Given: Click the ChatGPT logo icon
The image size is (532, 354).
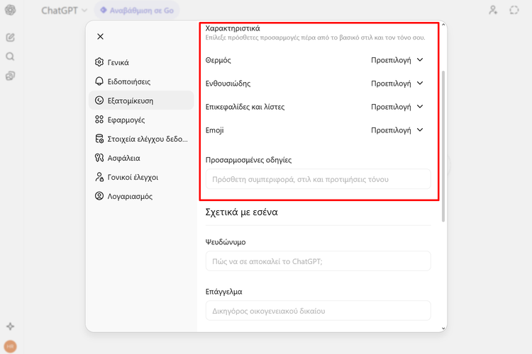Looking at the screenshot, I should (x=11, y=11).
